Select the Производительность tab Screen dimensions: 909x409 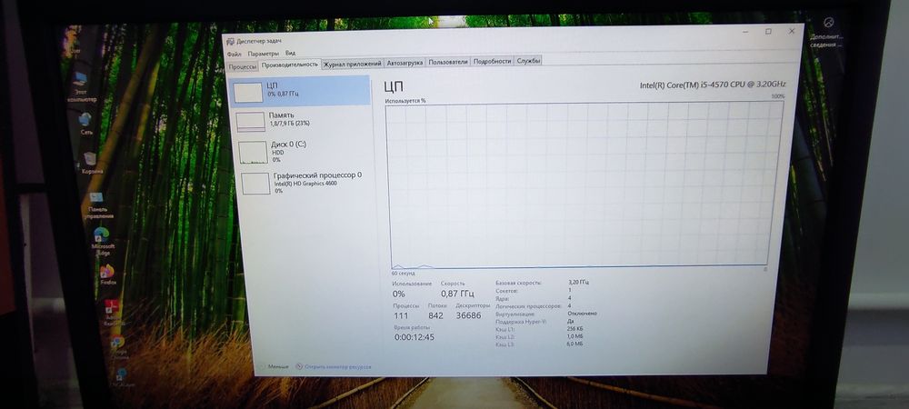tap(290, 65)
